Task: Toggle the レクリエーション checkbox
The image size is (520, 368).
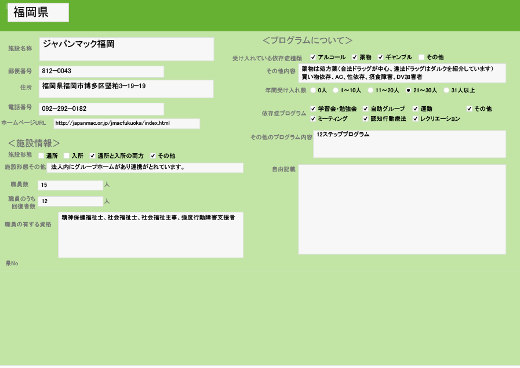Action: click(x=416, y=118)
